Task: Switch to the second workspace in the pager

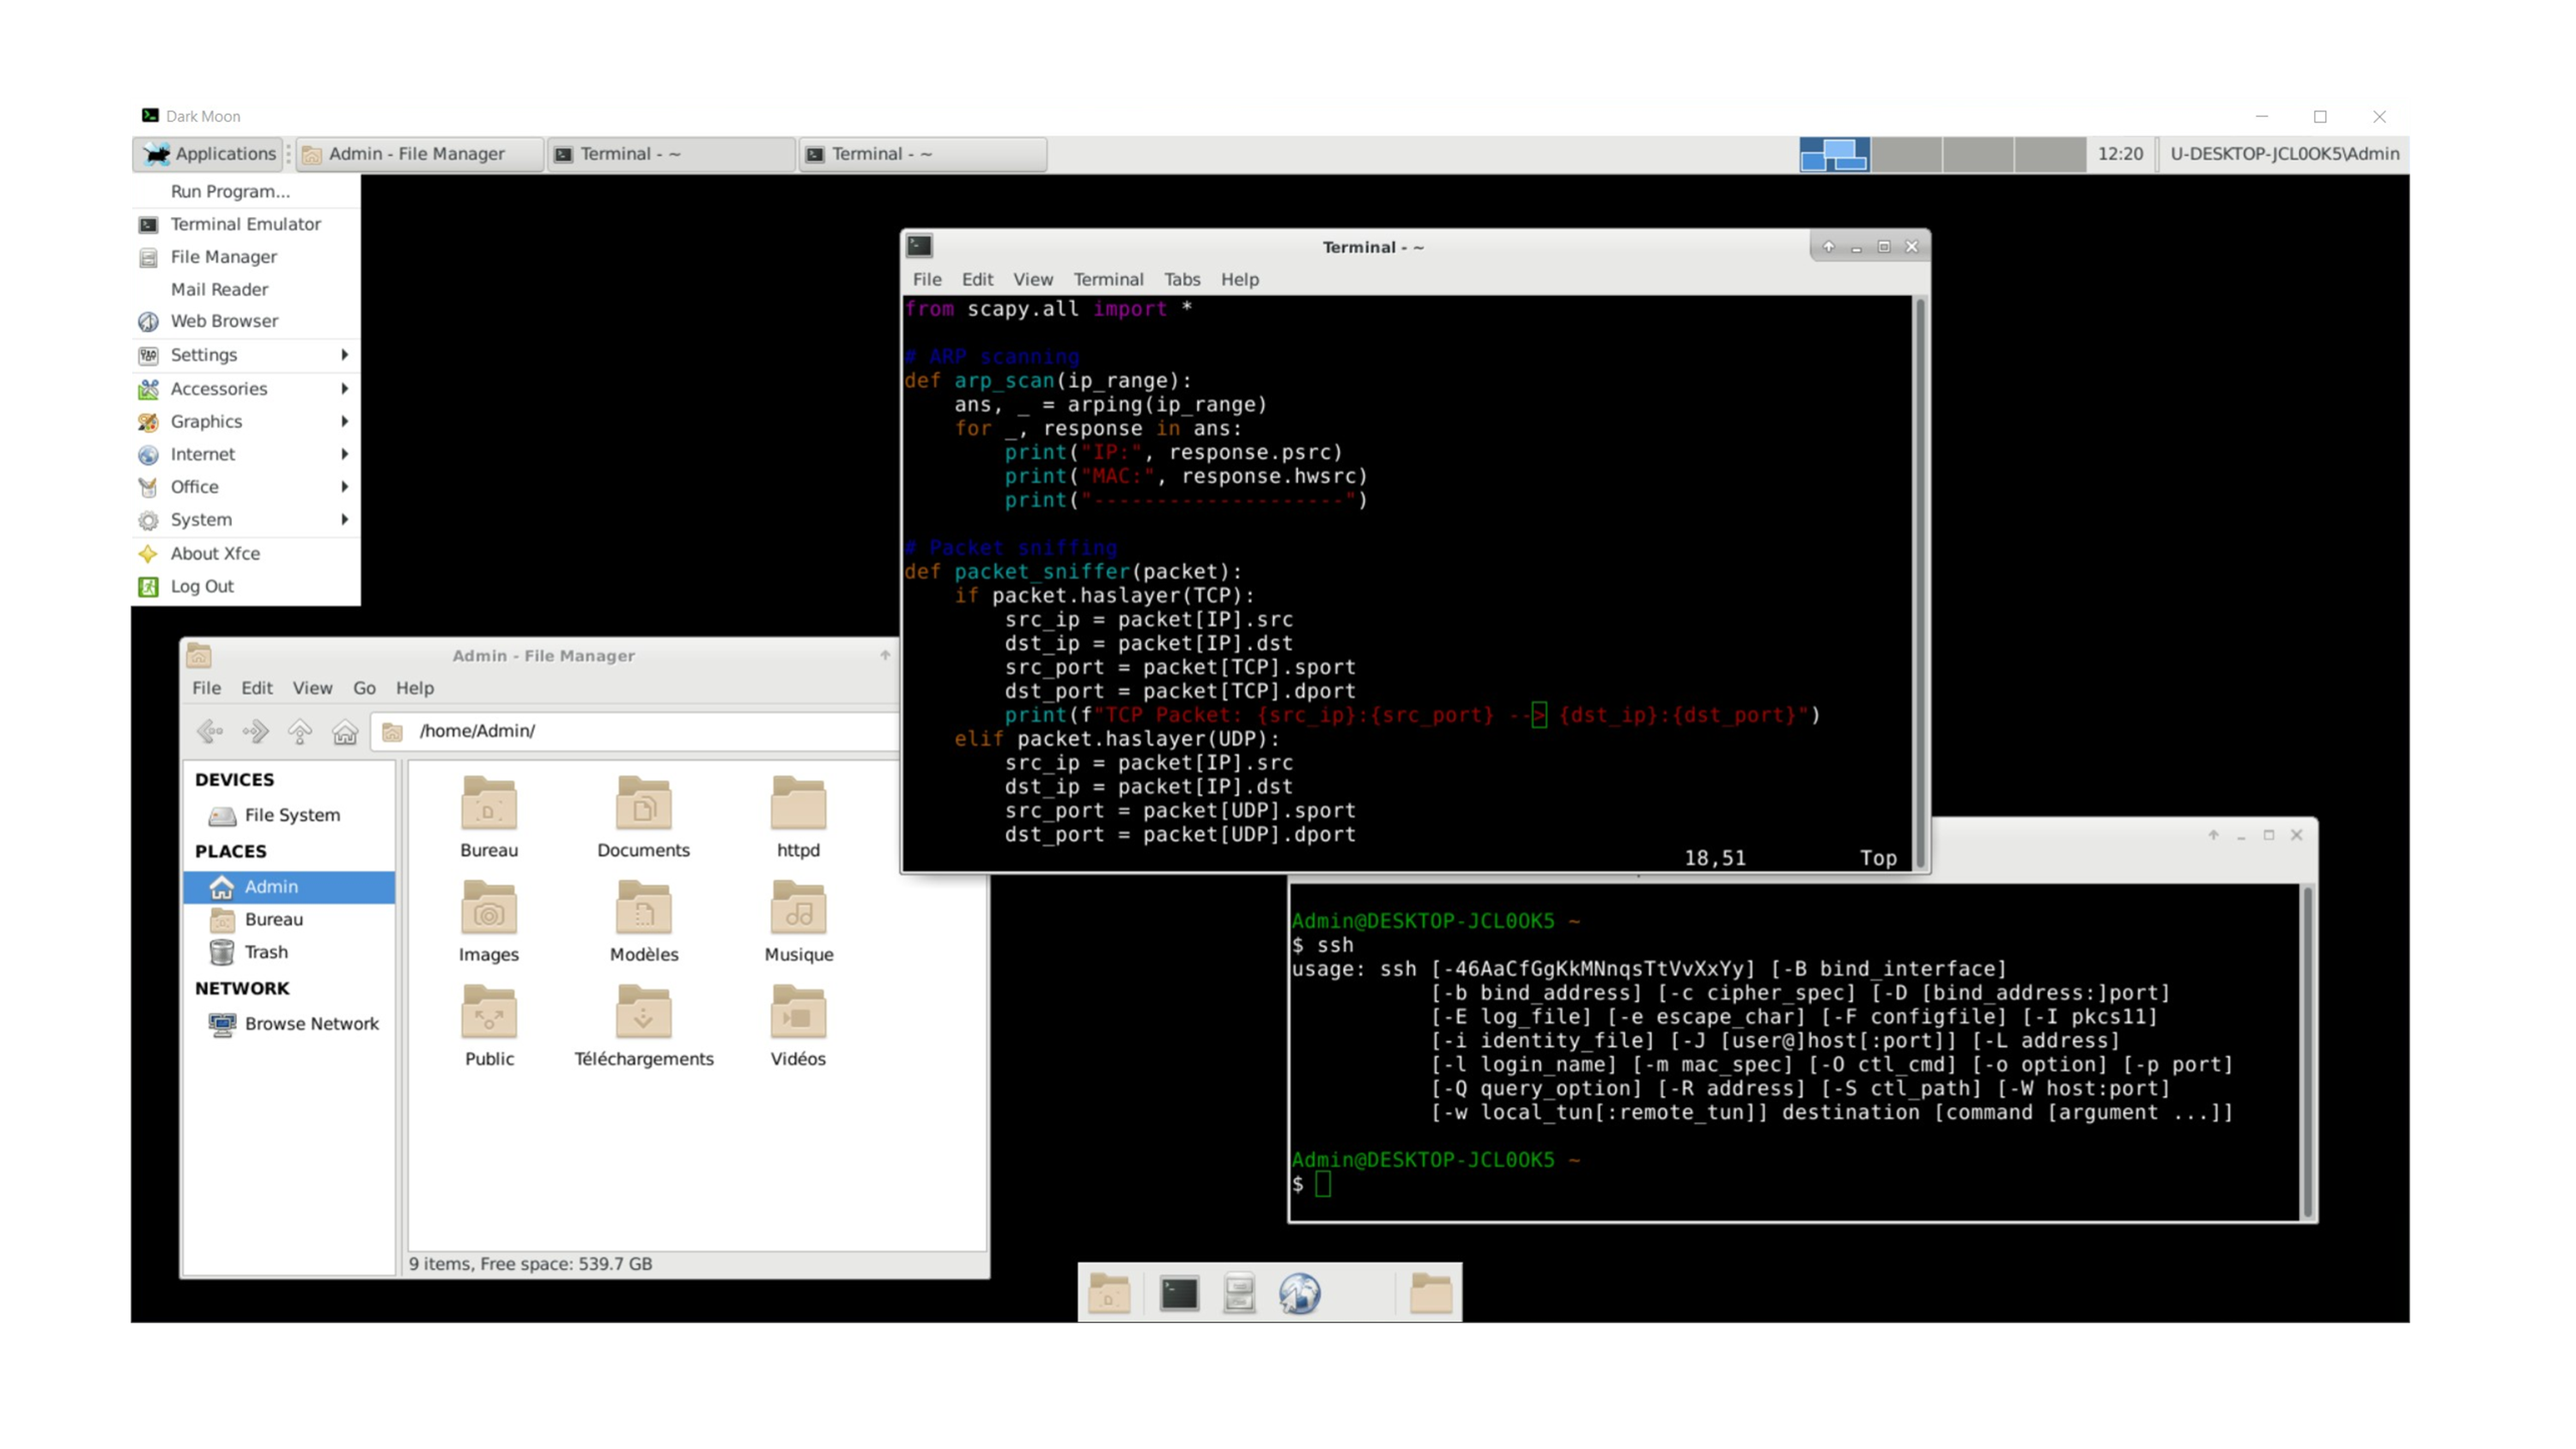Action: [1906, 154]
